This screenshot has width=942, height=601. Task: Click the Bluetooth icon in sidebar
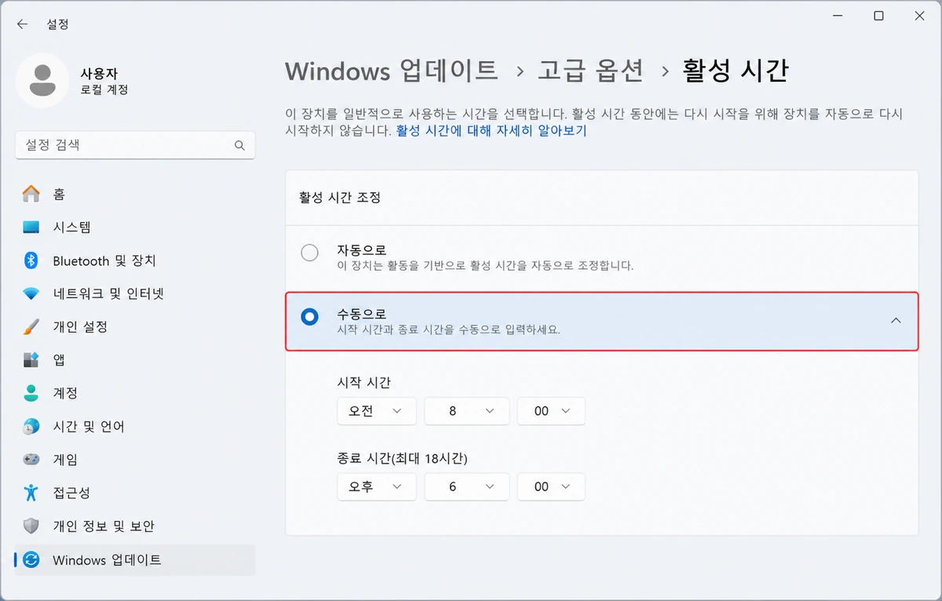[31, 260]
